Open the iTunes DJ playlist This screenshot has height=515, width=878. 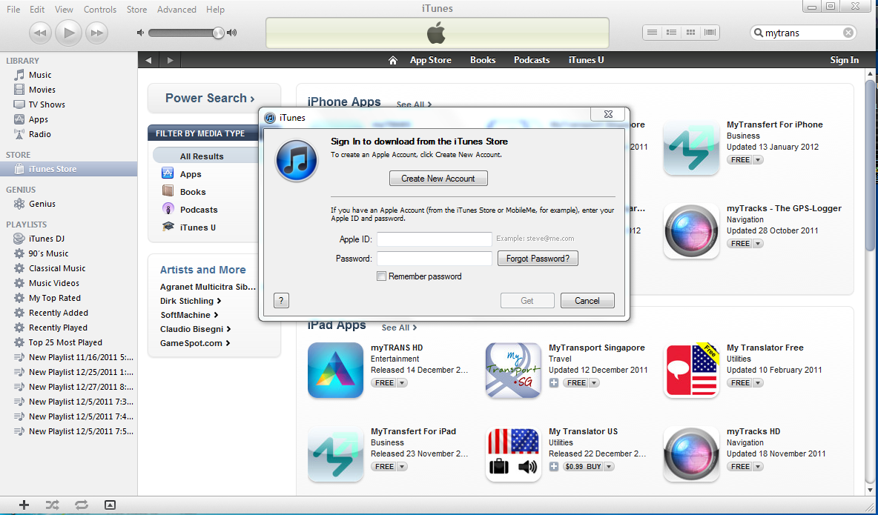47,239
